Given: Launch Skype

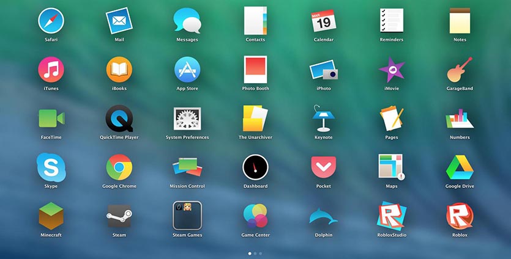Looking at the screenshot, I should tap(51, 167).
